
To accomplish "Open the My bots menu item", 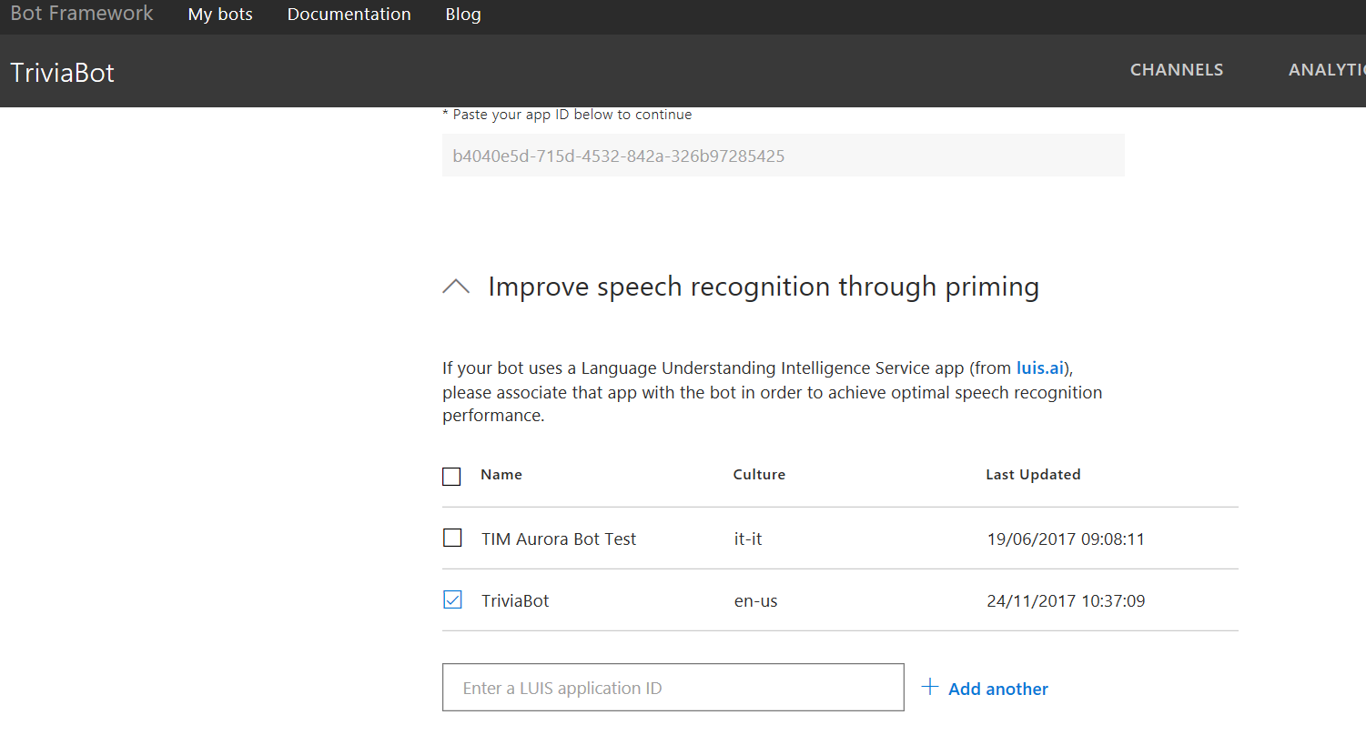I will pos(220,15).
